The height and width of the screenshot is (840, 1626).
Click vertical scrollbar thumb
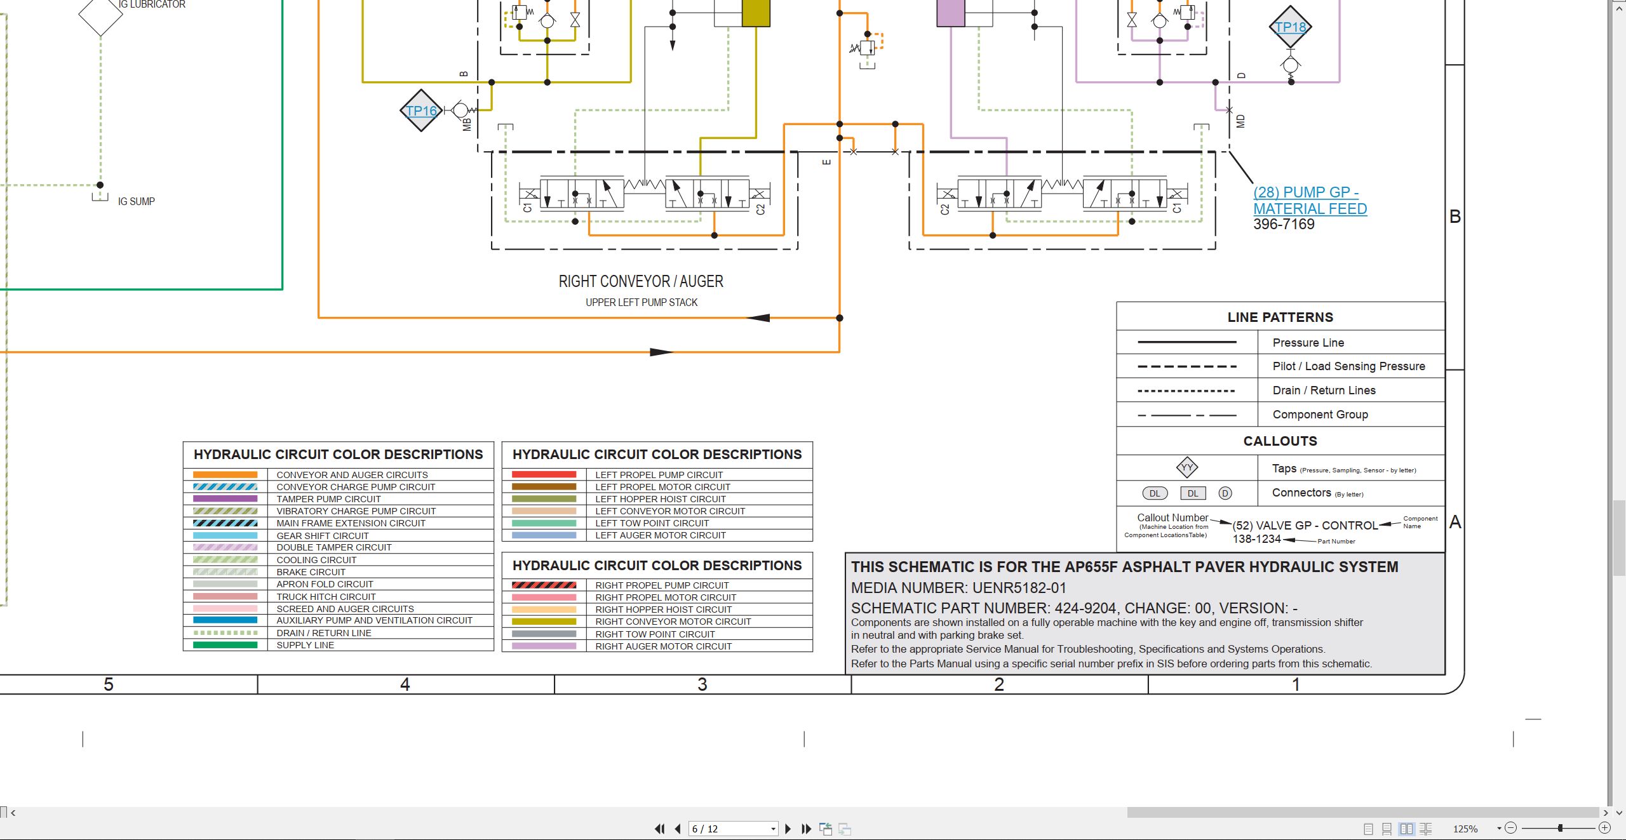[x=1619, y=538]
